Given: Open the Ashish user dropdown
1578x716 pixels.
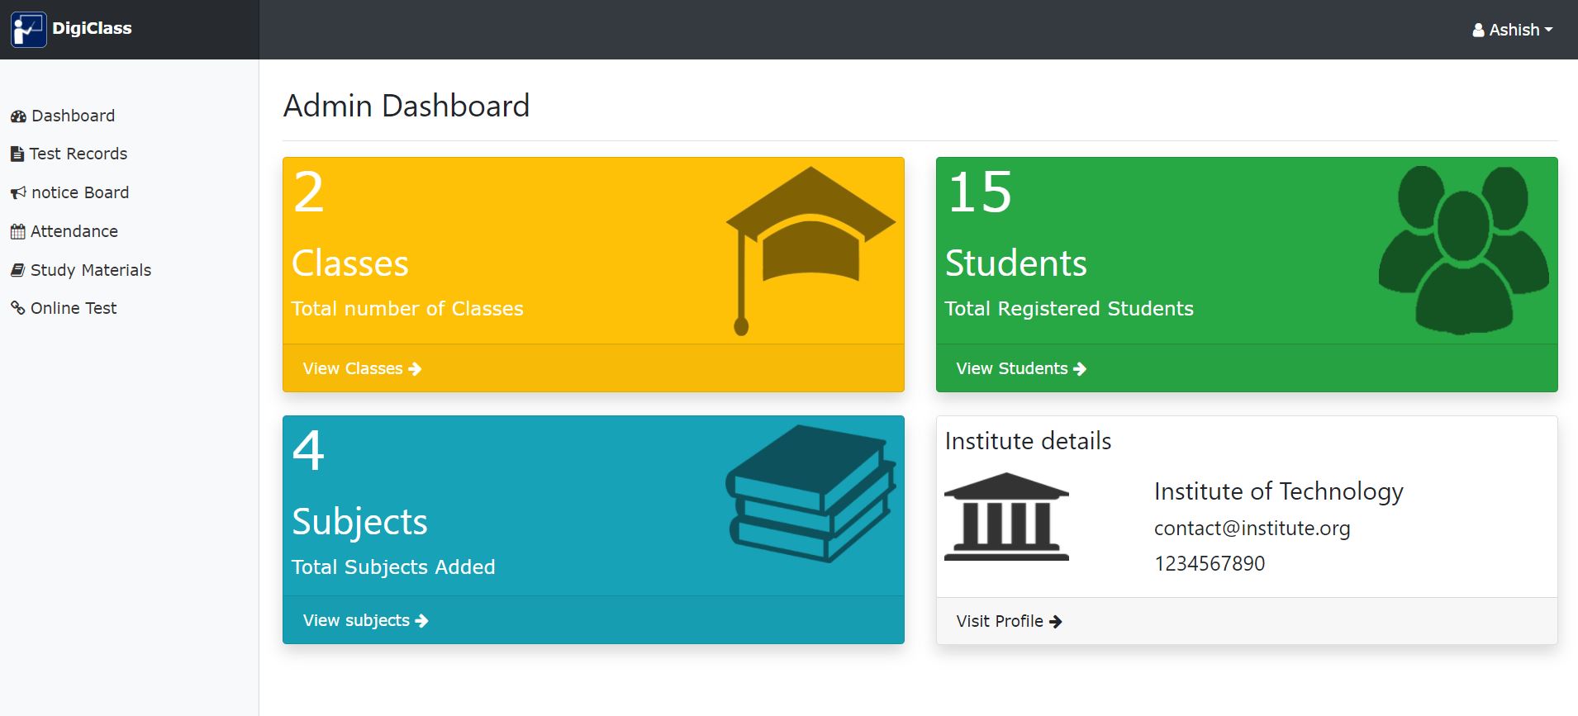Looking at the screenshot, I should point(1512,30).
